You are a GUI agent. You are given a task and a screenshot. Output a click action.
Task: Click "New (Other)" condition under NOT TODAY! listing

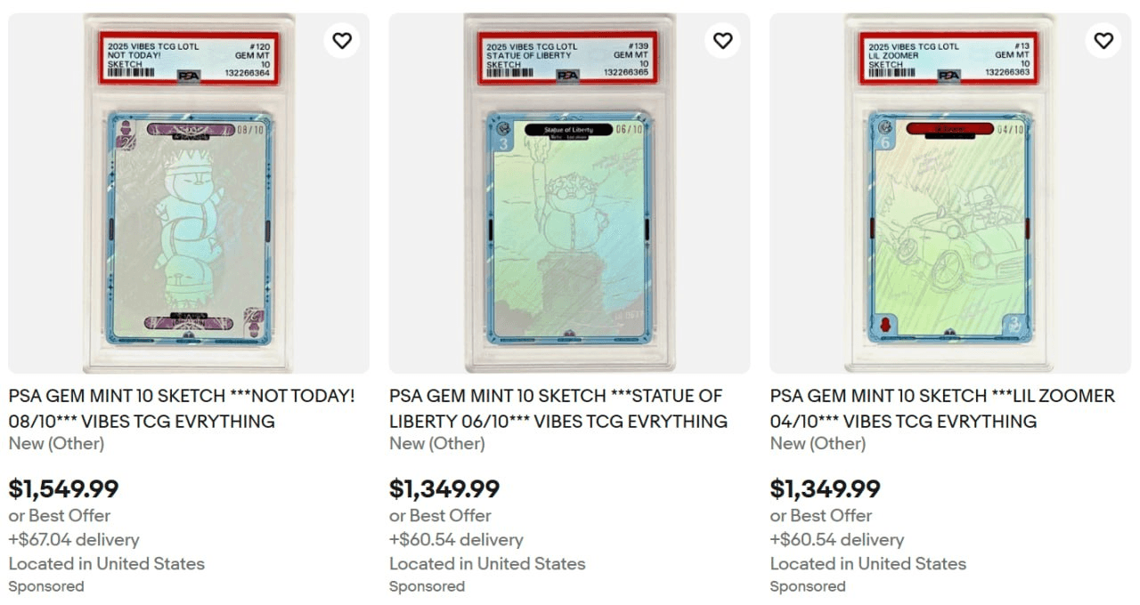coord(56,443)
